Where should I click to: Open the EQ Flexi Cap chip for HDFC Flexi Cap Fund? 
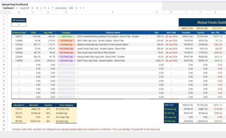[x=66, y=61]
